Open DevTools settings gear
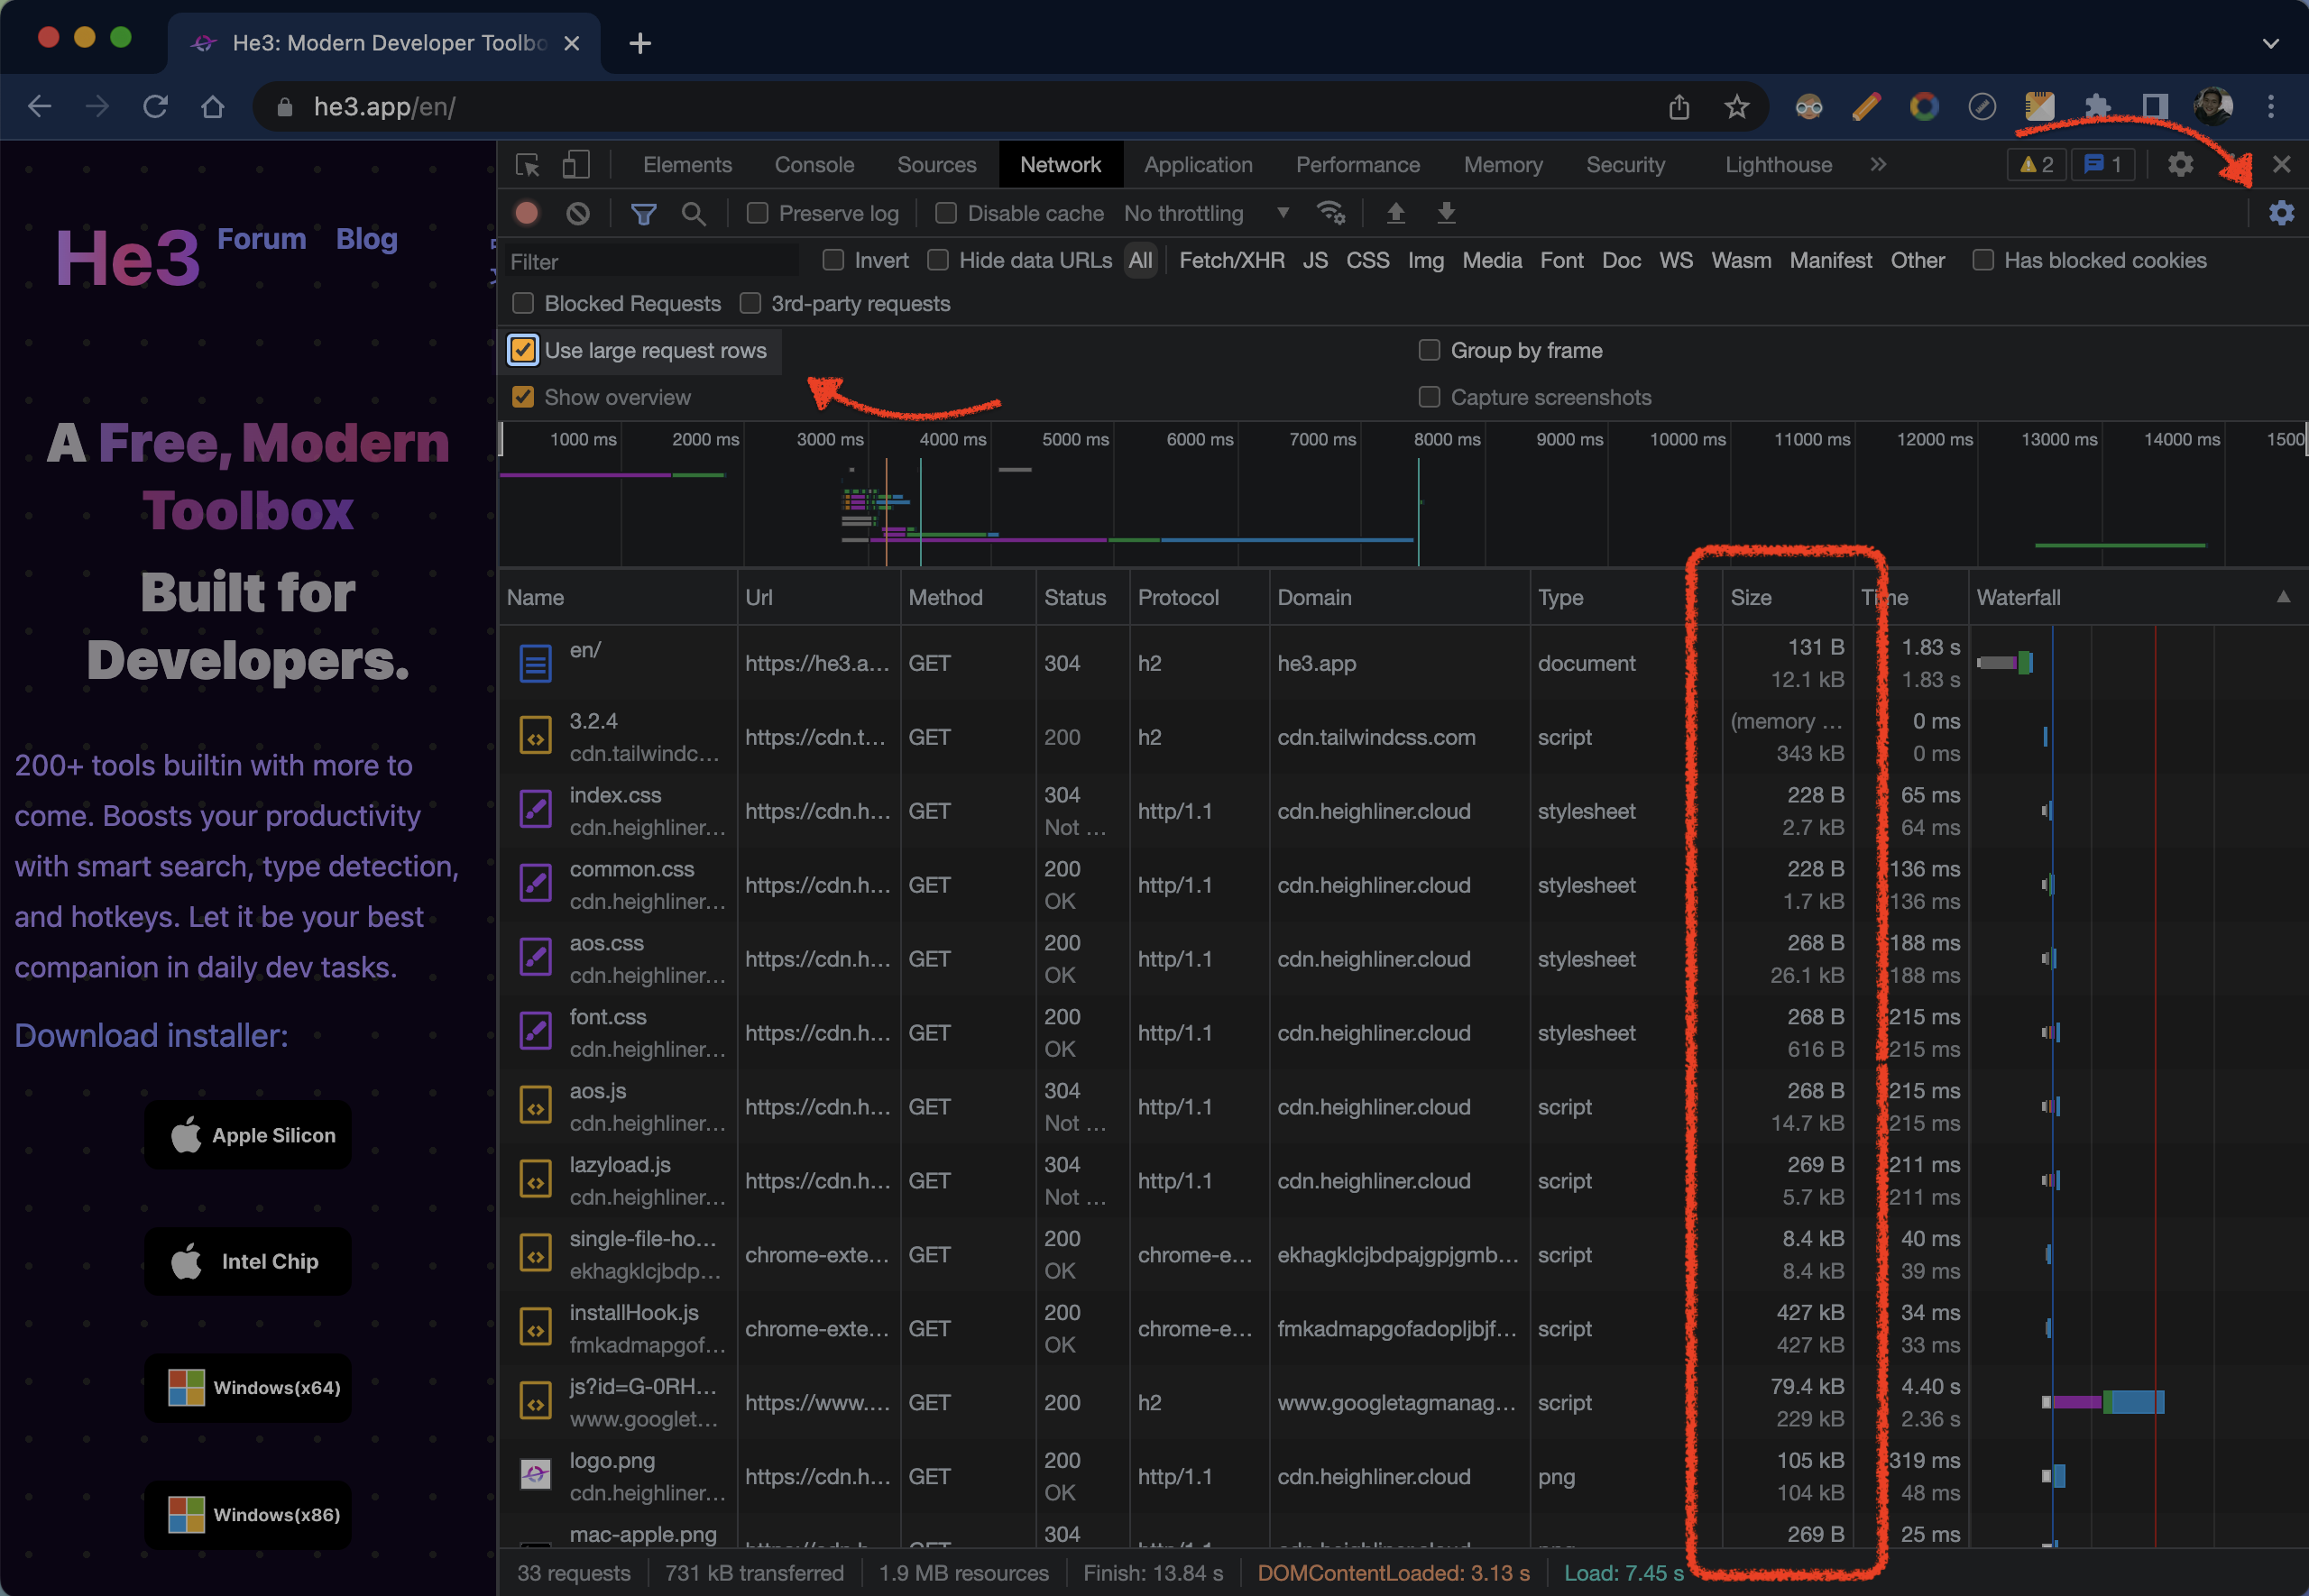Viewport: 2309px width, 1596px height. click(x=2180, y=164)
